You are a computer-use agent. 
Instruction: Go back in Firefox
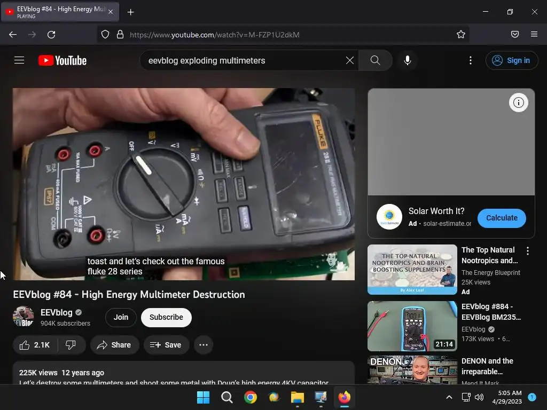click(13, 35)
